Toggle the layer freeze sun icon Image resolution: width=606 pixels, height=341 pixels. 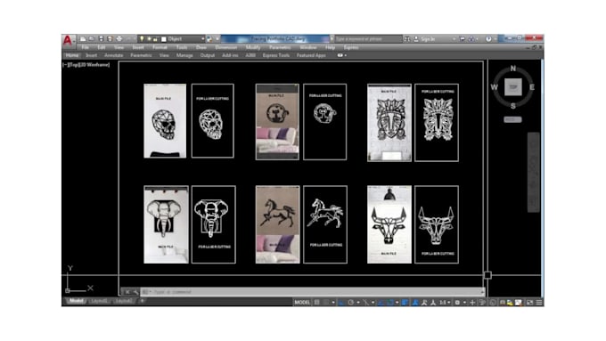149,39
